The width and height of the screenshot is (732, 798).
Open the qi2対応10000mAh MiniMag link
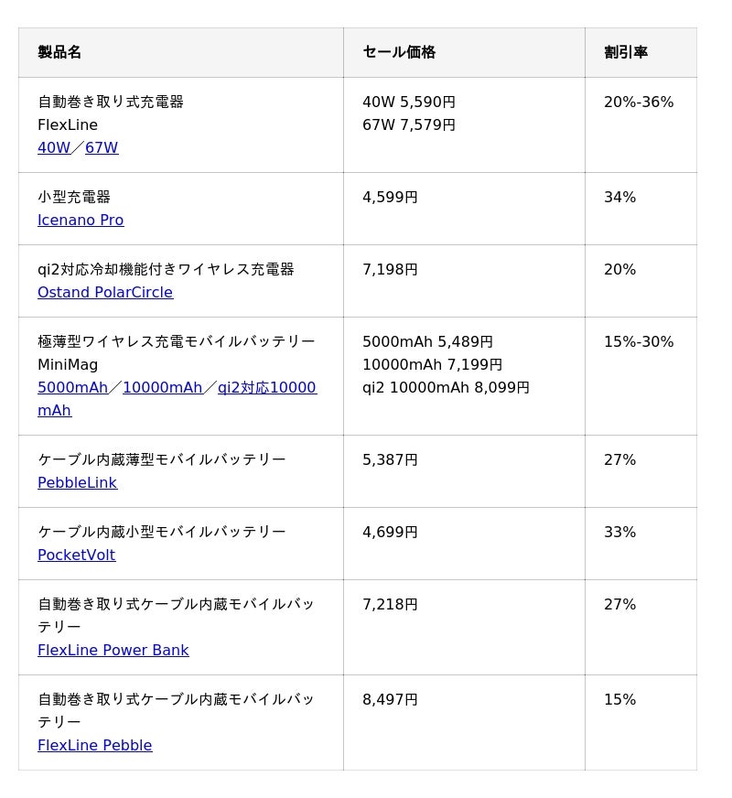(x=266, y=388)
